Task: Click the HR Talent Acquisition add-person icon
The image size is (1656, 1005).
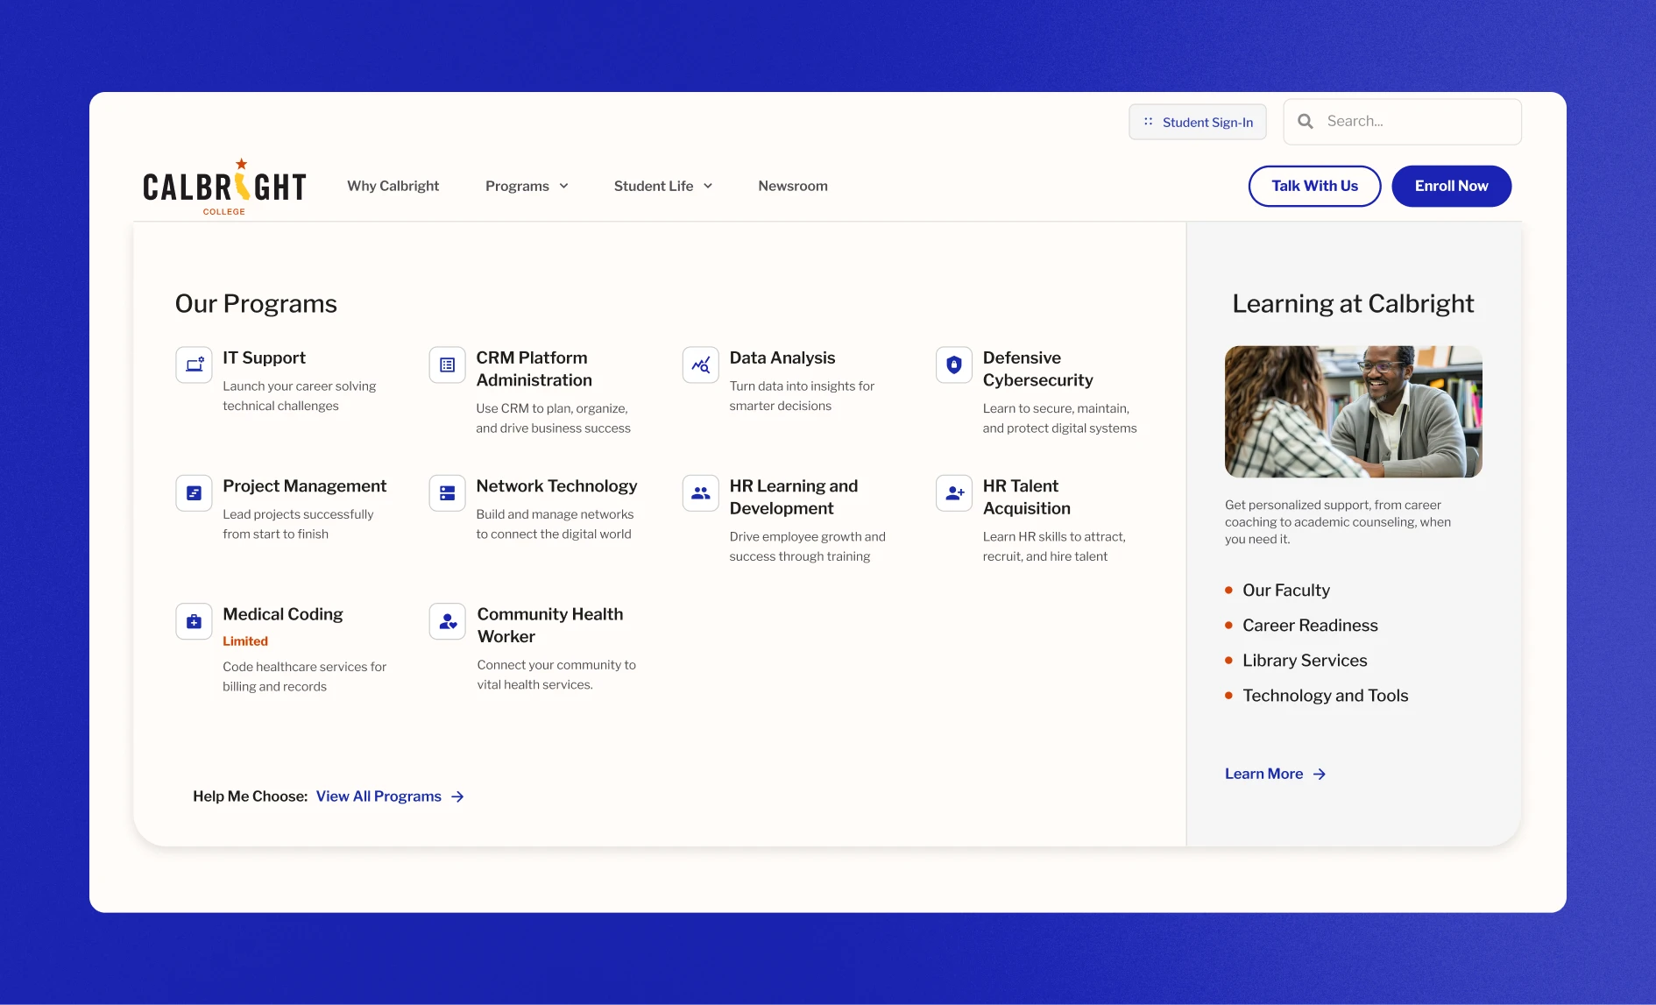Action: click(954, 493)
